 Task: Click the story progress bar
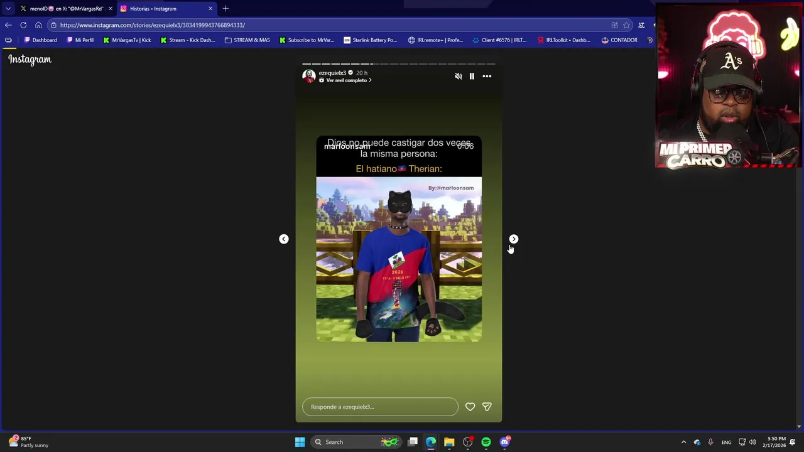[x=399, y=64]
